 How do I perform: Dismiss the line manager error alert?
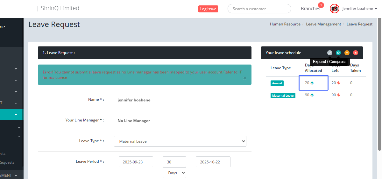coord(244,78)
